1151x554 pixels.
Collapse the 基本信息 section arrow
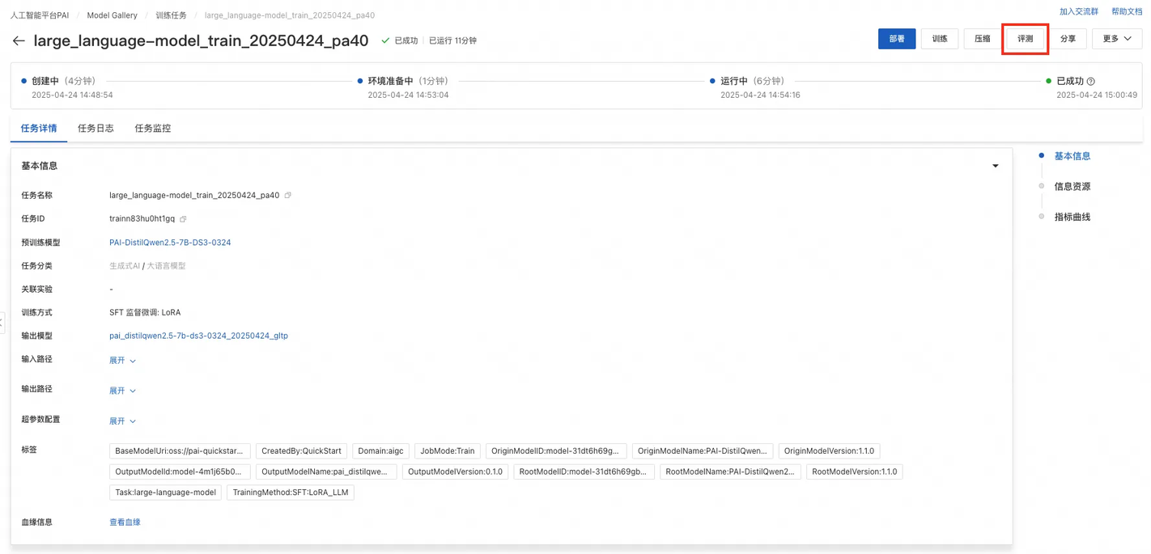(996, 166)
